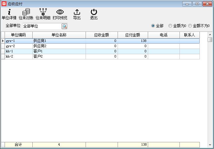214x149 pixels.
Task: Click the 退出 exit power icon
Action: click(94, 14)
